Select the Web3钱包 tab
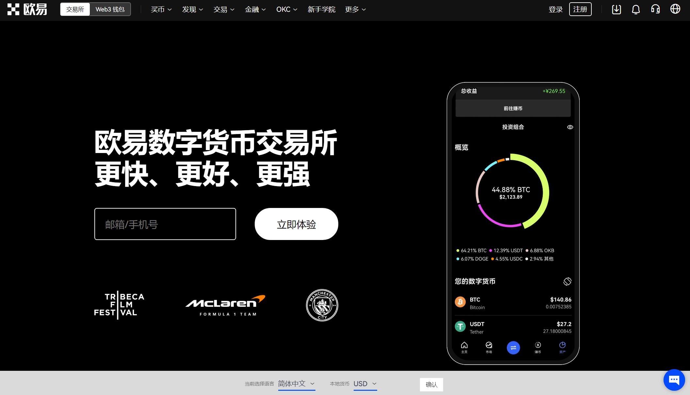Screen dimensions: 690x395 [109, 9]
